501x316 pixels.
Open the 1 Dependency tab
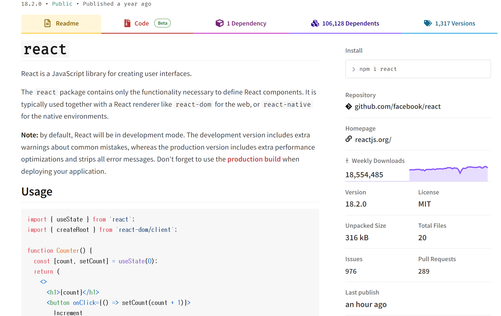click(x=241, y=24)
